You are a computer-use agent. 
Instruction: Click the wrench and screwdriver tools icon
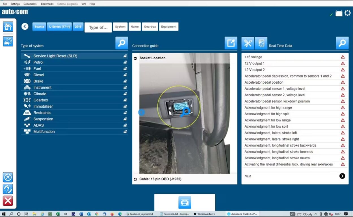pyautogui.click(x=248, y=43)
